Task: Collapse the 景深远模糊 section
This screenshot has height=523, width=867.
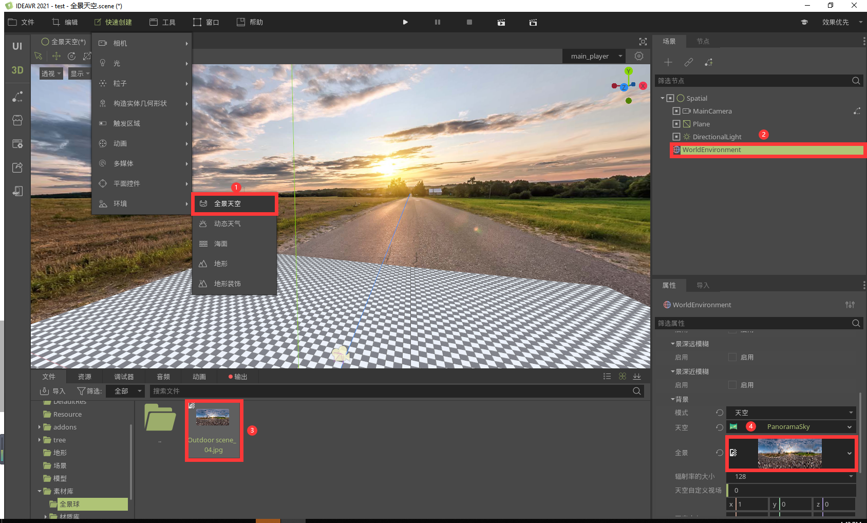Action: coord(673,344)
